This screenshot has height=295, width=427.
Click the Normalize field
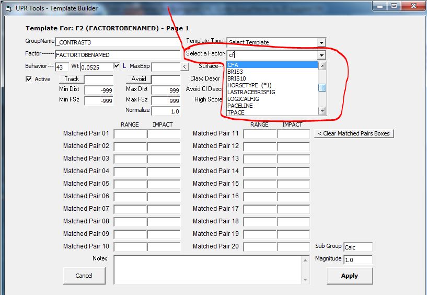[166, 111]
